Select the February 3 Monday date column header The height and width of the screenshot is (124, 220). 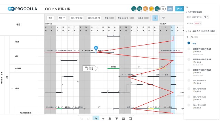pyautogui.click(x=172, y=29)
